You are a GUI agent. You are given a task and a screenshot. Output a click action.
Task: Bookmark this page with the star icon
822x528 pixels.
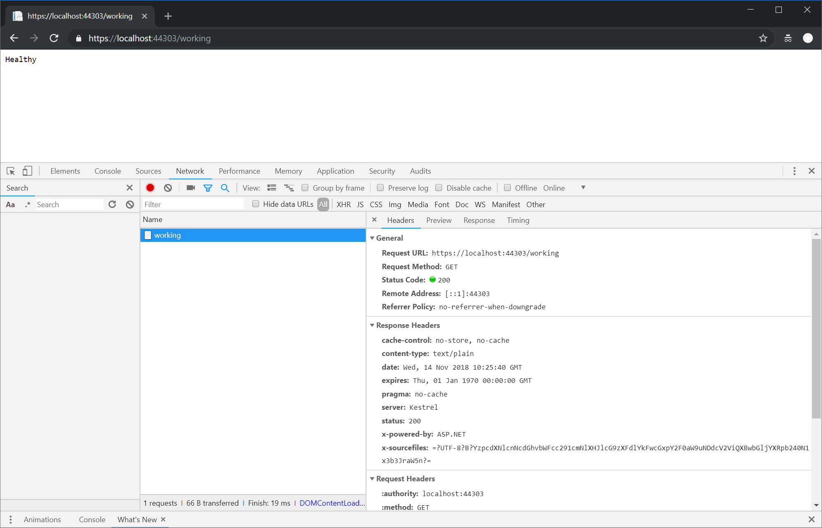(x=763, y=38)
